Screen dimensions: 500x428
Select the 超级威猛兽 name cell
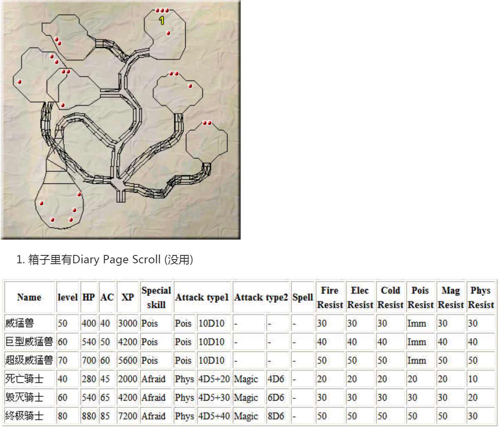(x=29, y=360)
